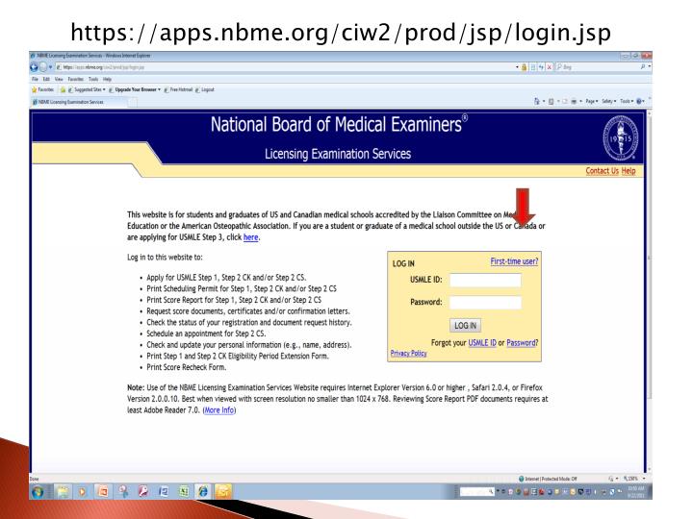Screen dimensions: 693x519
Task: Click the security lock icon in address bar
Action: 525,67
